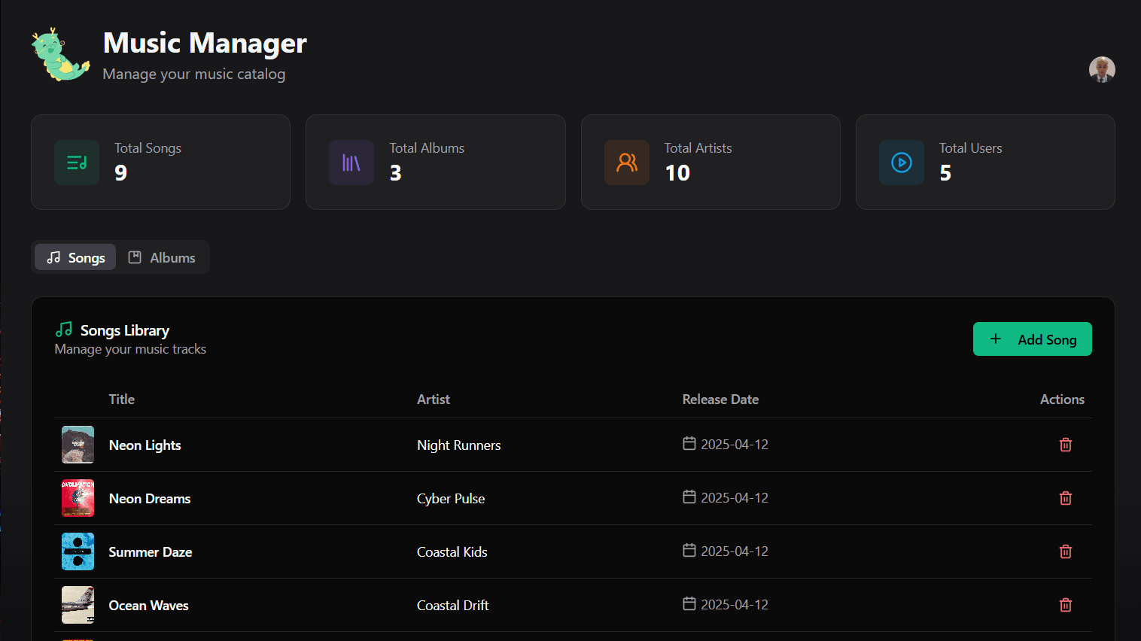Screen dimensions: 1141x641
Task: Click the calendar icon beside Ocean Waves release date
Action: pyautogui.click(x=689, y=604)
